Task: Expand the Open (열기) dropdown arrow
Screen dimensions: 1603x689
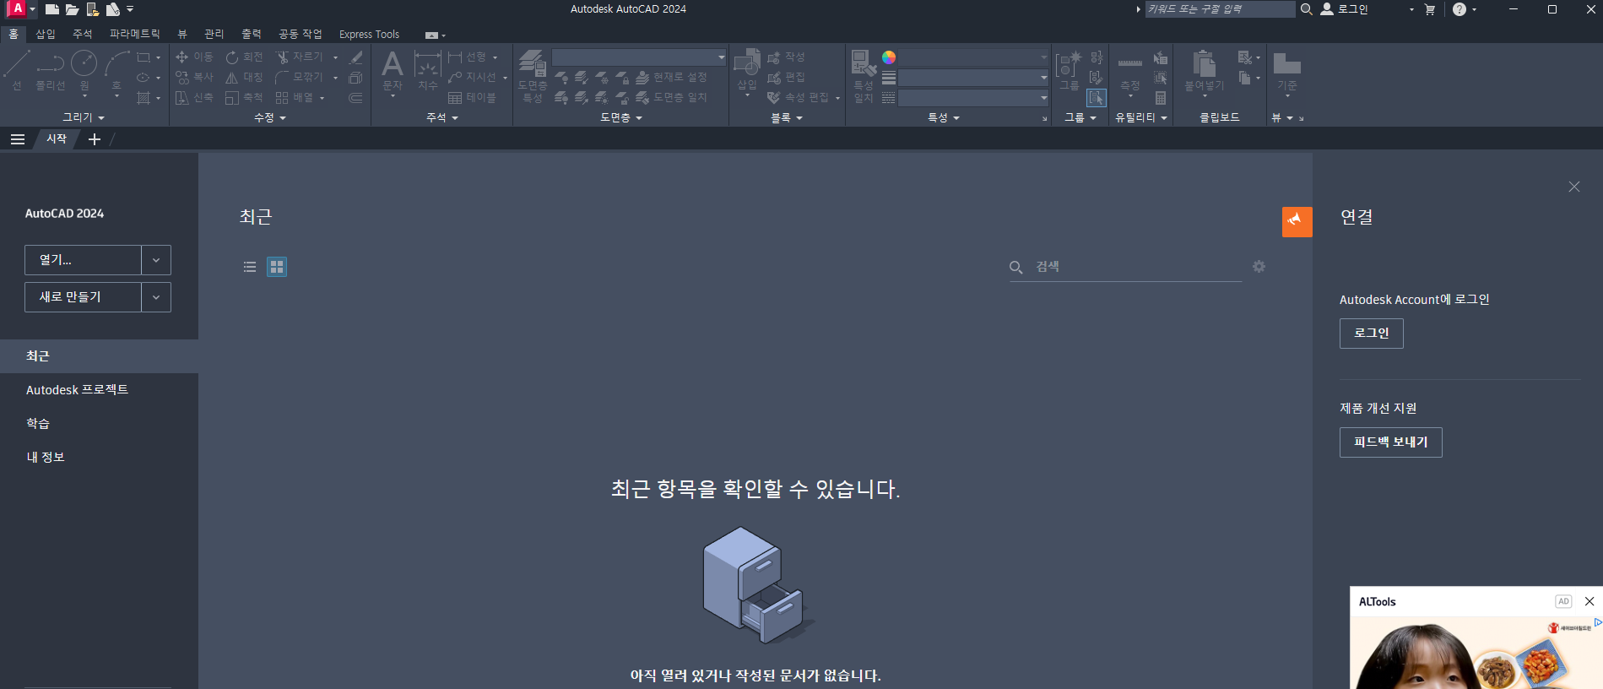Action: point(156,260)
